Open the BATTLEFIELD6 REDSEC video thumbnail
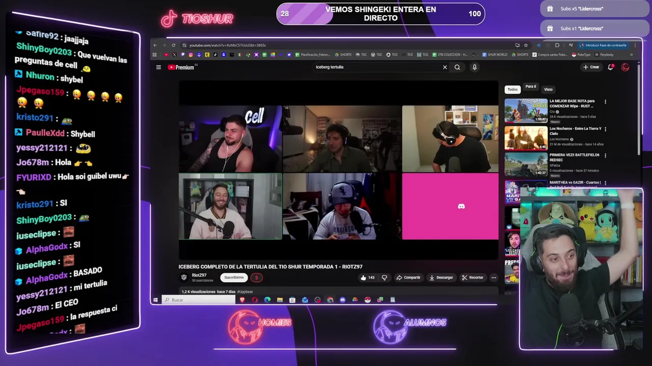This screenshot has height=366, width=652. point(526,164)
